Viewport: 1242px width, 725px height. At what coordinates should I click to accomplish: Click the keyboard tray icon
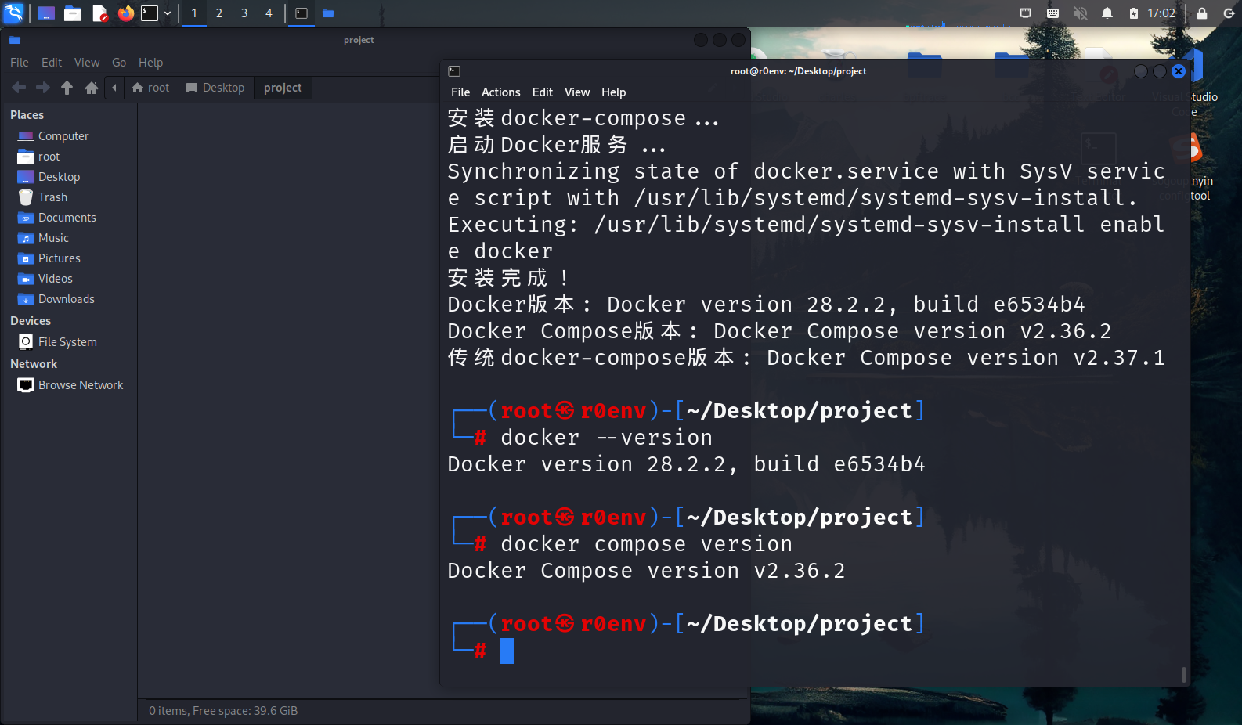pos(1052,13)
